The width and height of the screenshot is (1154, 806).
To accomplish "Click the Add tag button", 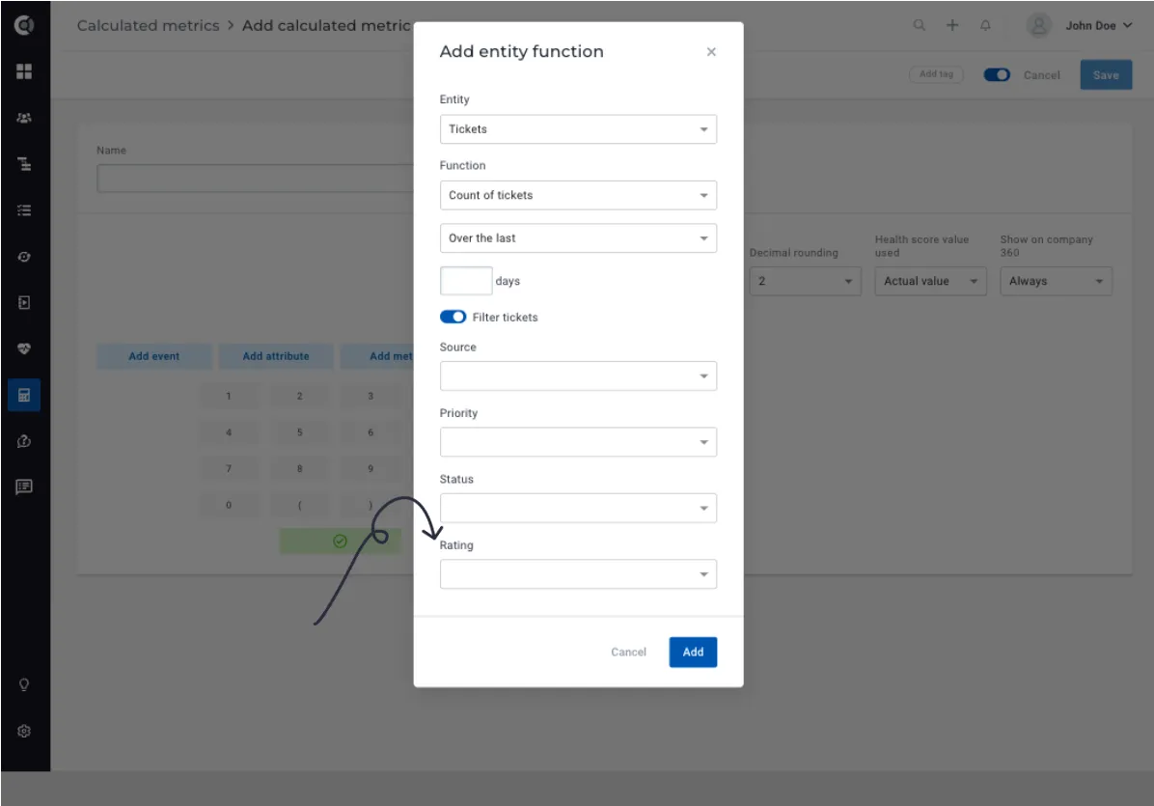I will coord(936,74).
